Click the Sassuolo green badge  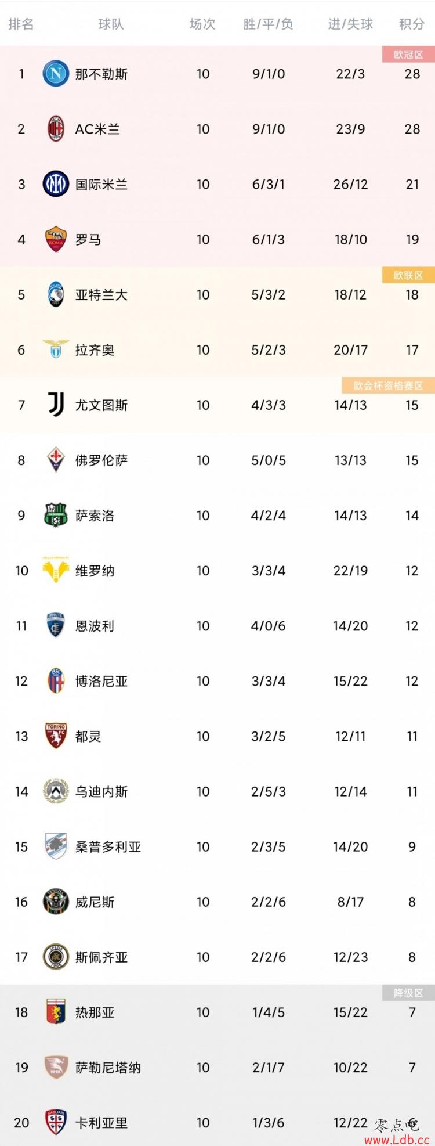[56, 515]
